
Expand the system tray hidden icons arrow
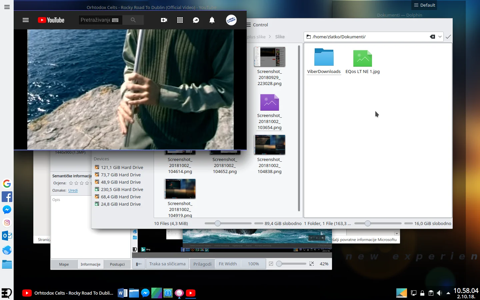(448, 293)
